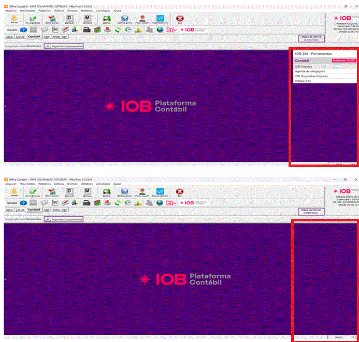The width and height of the screenshot is (359, 342).
Task: Switch to the LALUR tab in top window
Action: click(20, 37)
